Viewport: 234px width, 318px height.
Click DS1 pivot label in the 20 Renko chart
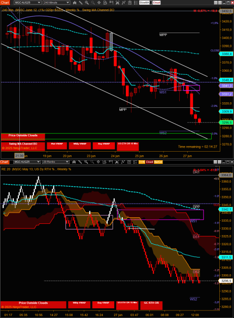pyautogui.click(x=196, y=237)
